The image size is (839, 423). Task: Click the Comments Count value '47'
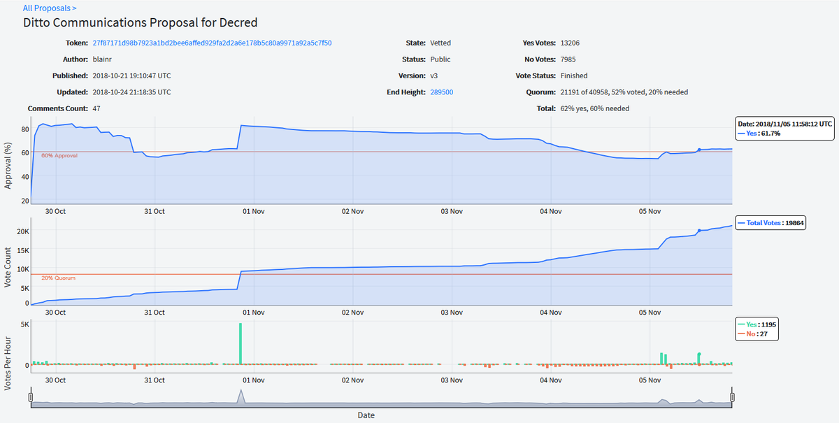click(96, 108)
